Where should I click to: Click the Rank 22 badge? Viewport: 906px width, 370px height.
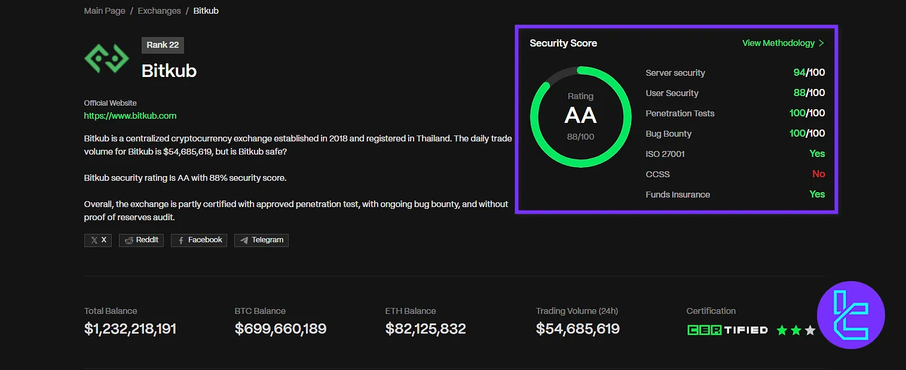163,45
